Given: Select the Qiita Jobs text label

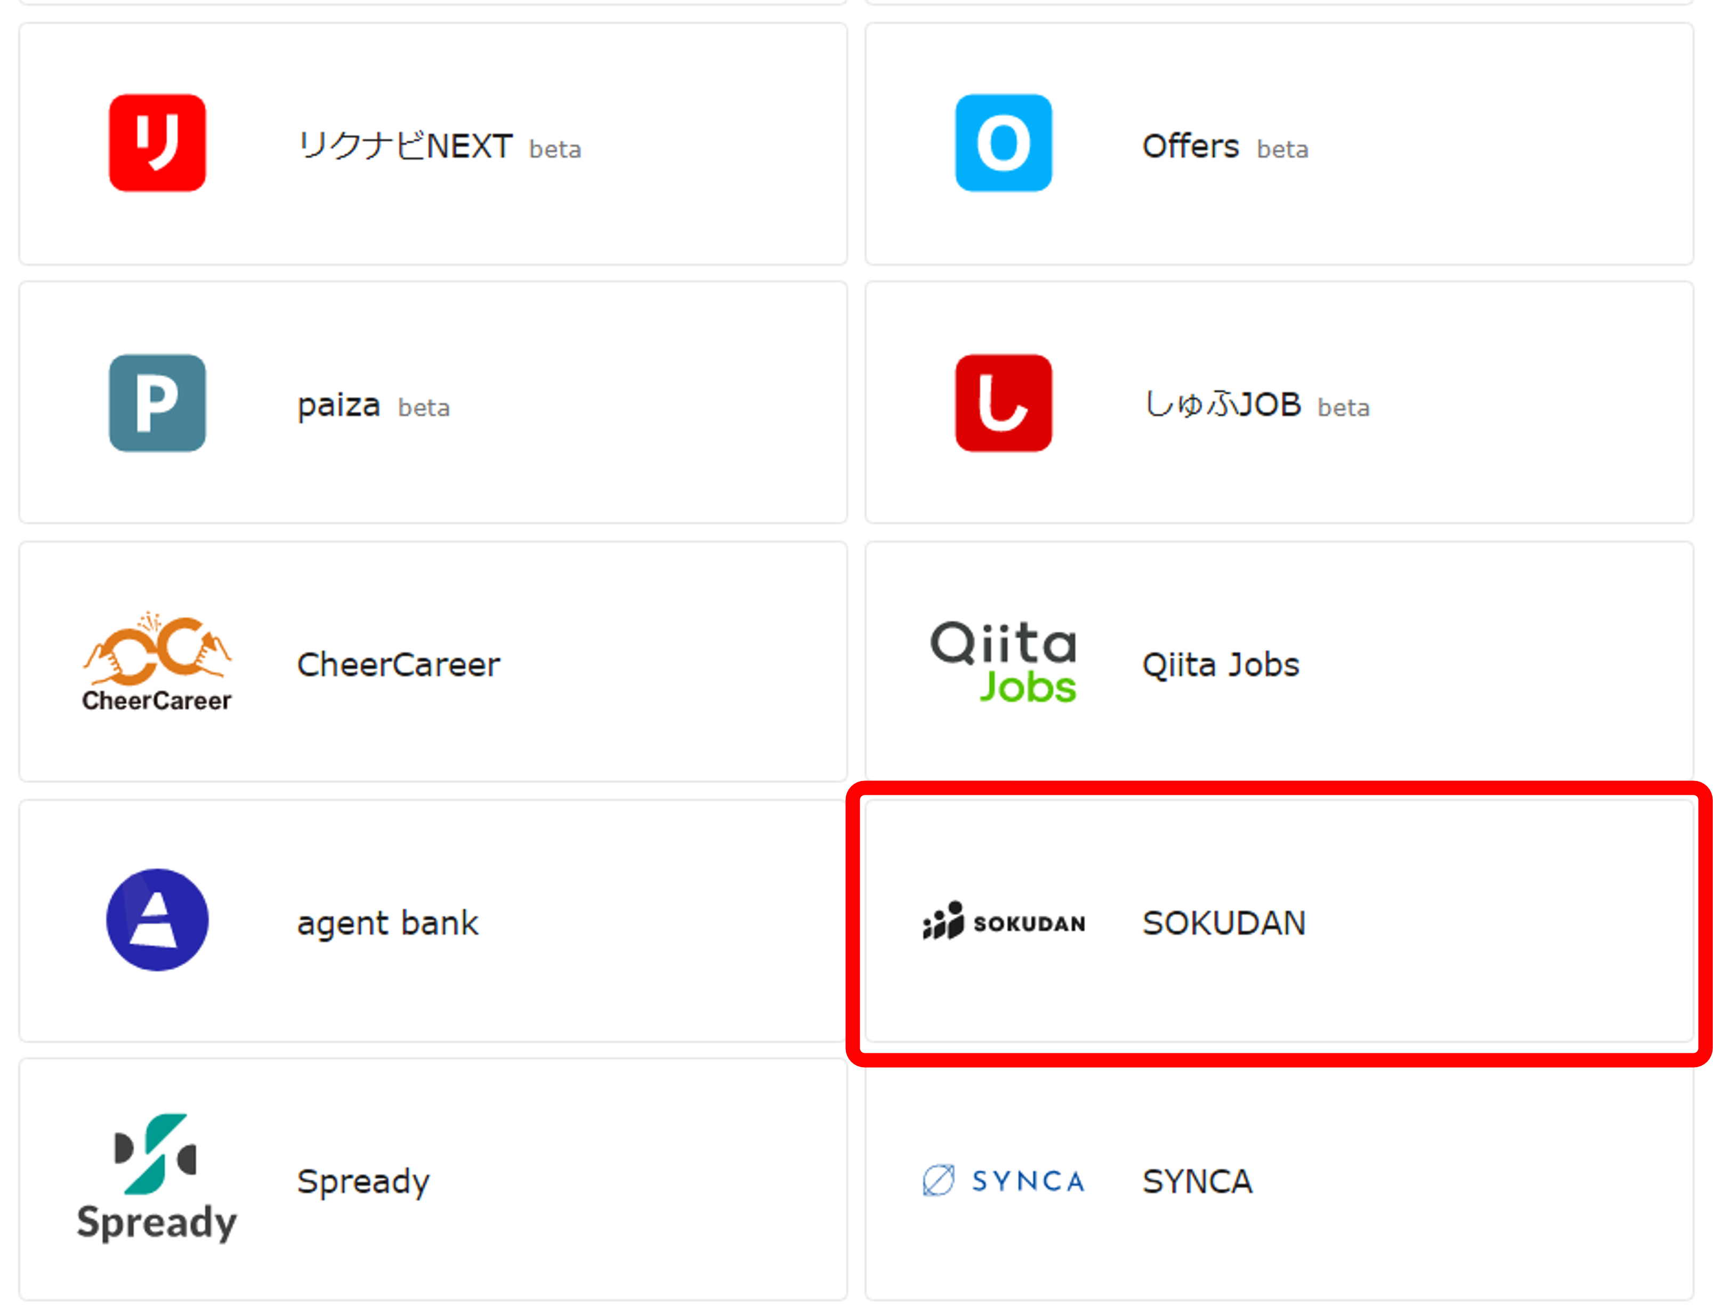Looking at the screenshot, I should click(x=1221, y=665).
